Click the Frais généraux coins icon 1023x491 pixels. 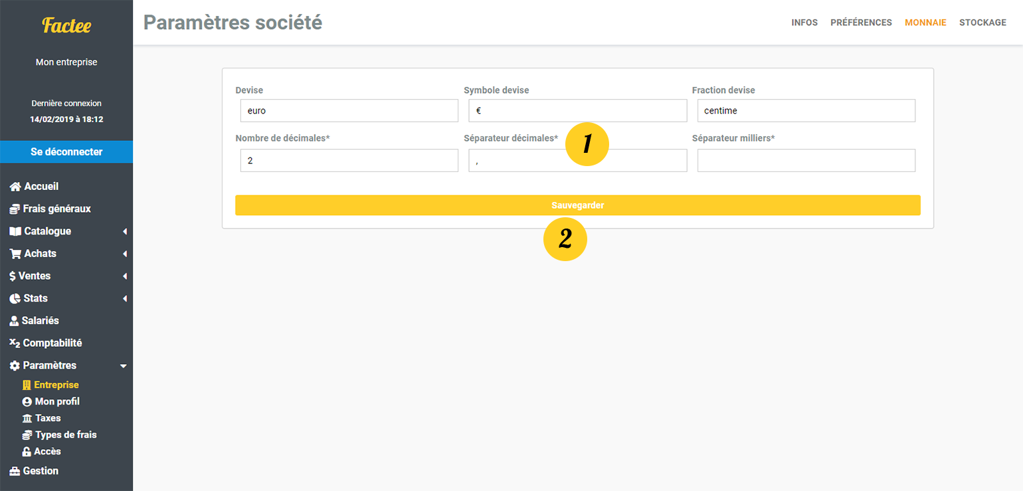click(15, 209)
